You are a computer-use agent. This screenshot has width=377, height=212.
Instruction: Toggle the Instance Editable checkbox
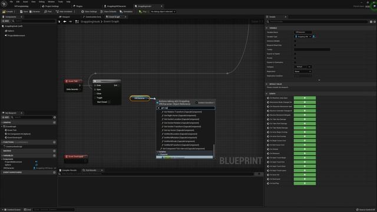point(295,41)
